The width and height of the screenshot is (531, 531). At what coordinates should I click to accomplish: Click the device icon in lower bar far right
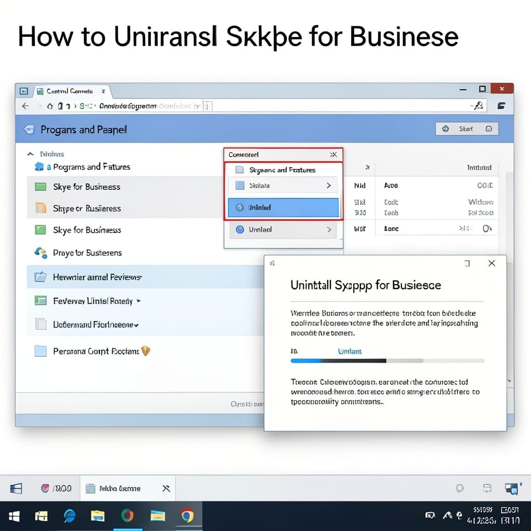click(x=512, y=488)
